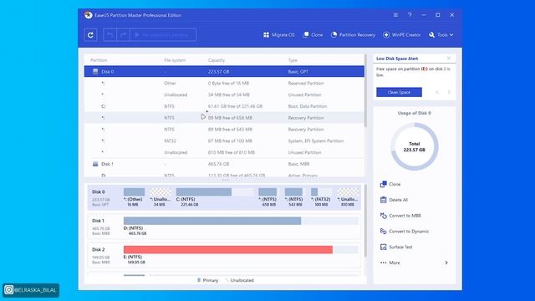Open the Clone tool in toolbar

pyautogui.click(x=313, y=35)
